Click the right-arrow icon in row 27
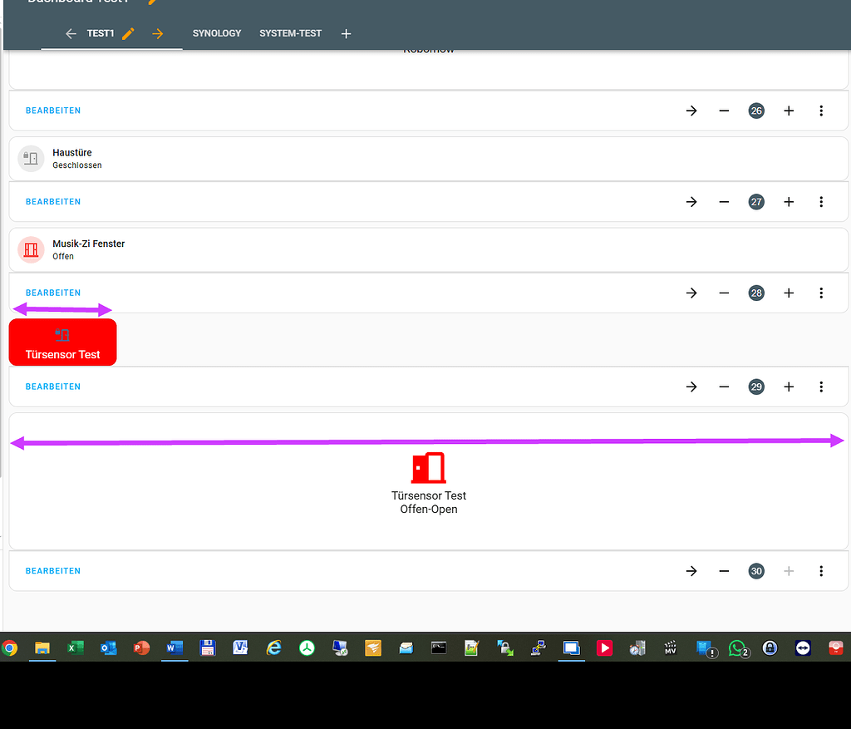The height and width of the screenshot is (729, 851). (691, 201)
